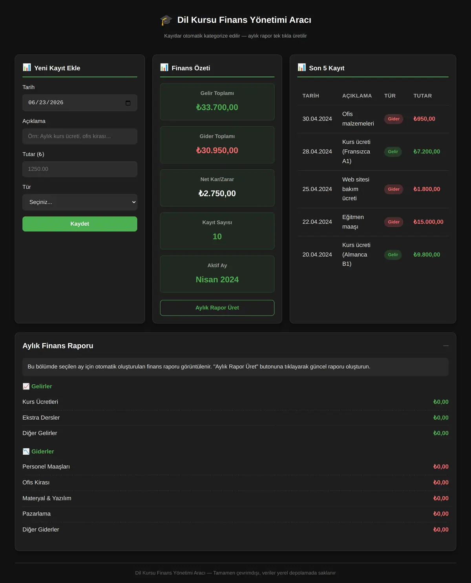Click the TARİH column header
Screen dimensions: 471x583
coord(311,96)
